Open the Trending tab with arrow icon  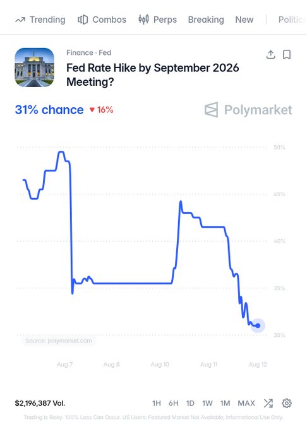click(40, 20)
